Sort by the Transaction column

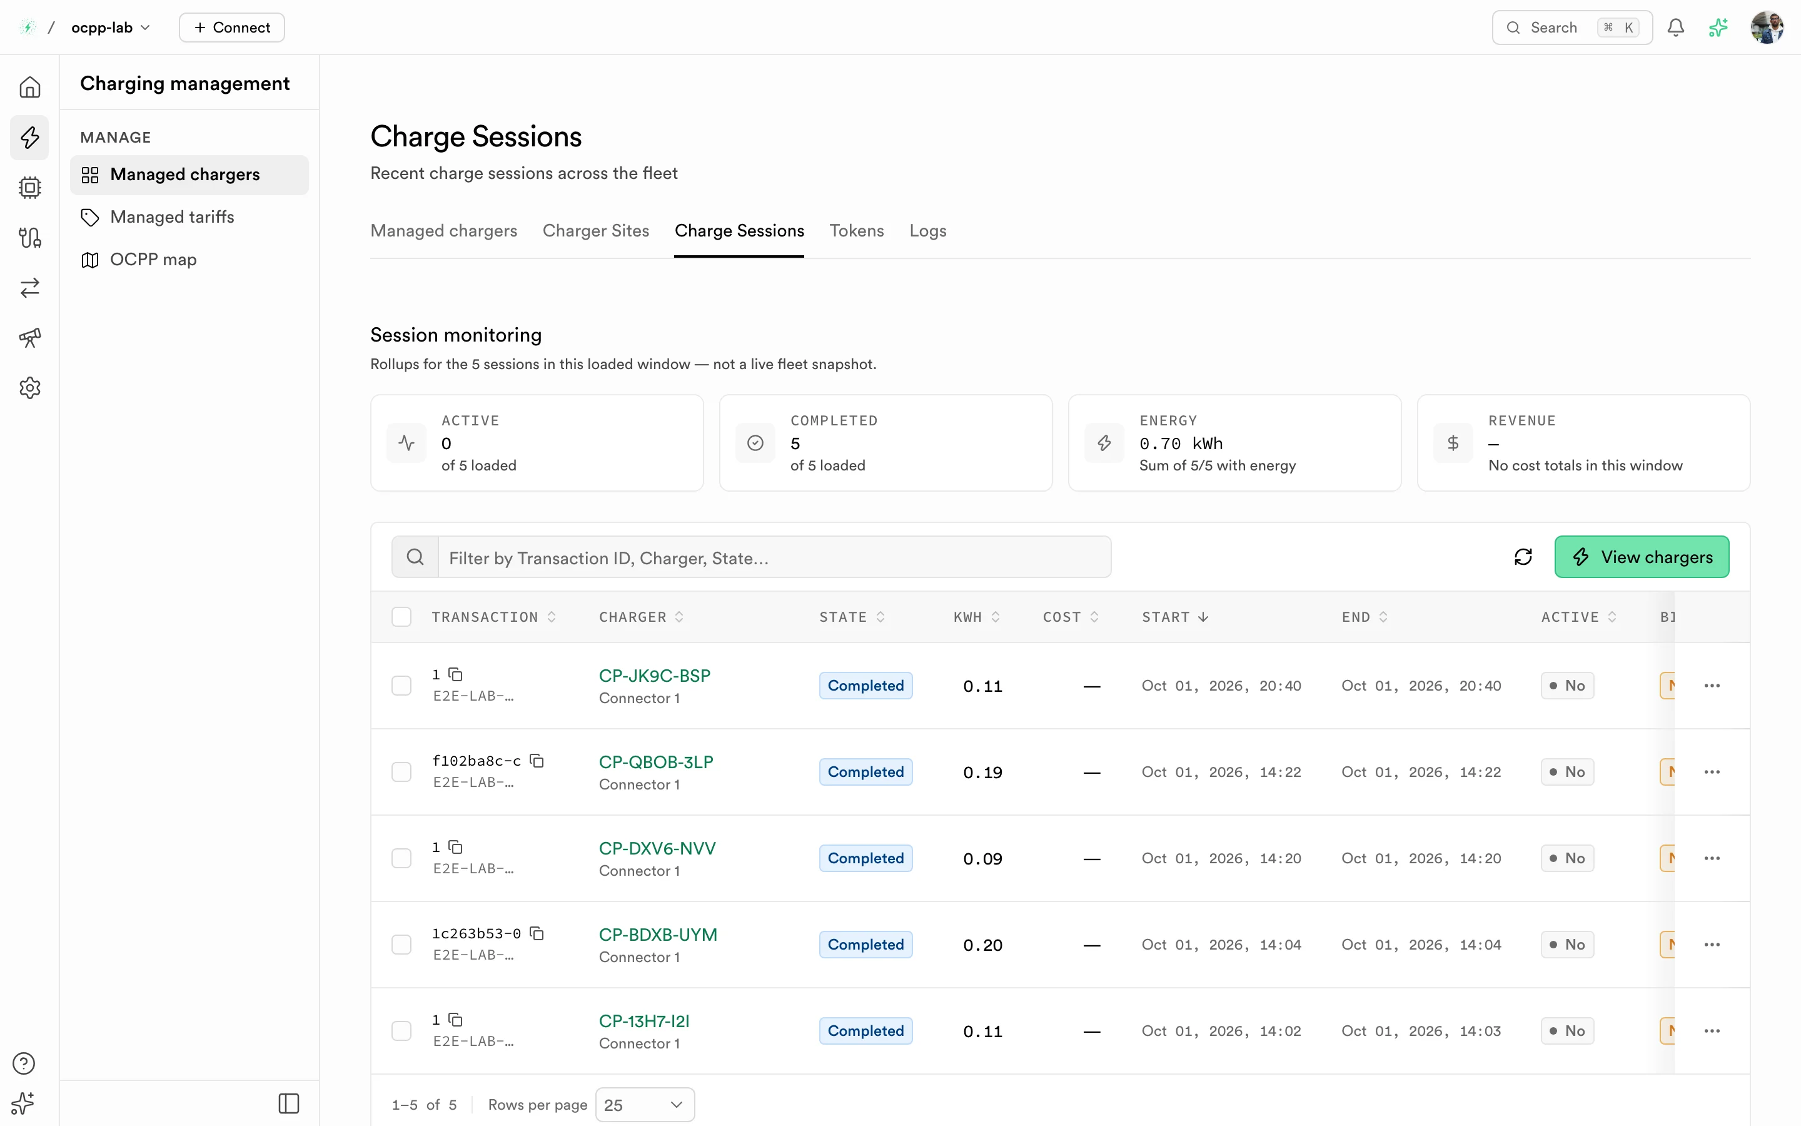click(494, 617)
